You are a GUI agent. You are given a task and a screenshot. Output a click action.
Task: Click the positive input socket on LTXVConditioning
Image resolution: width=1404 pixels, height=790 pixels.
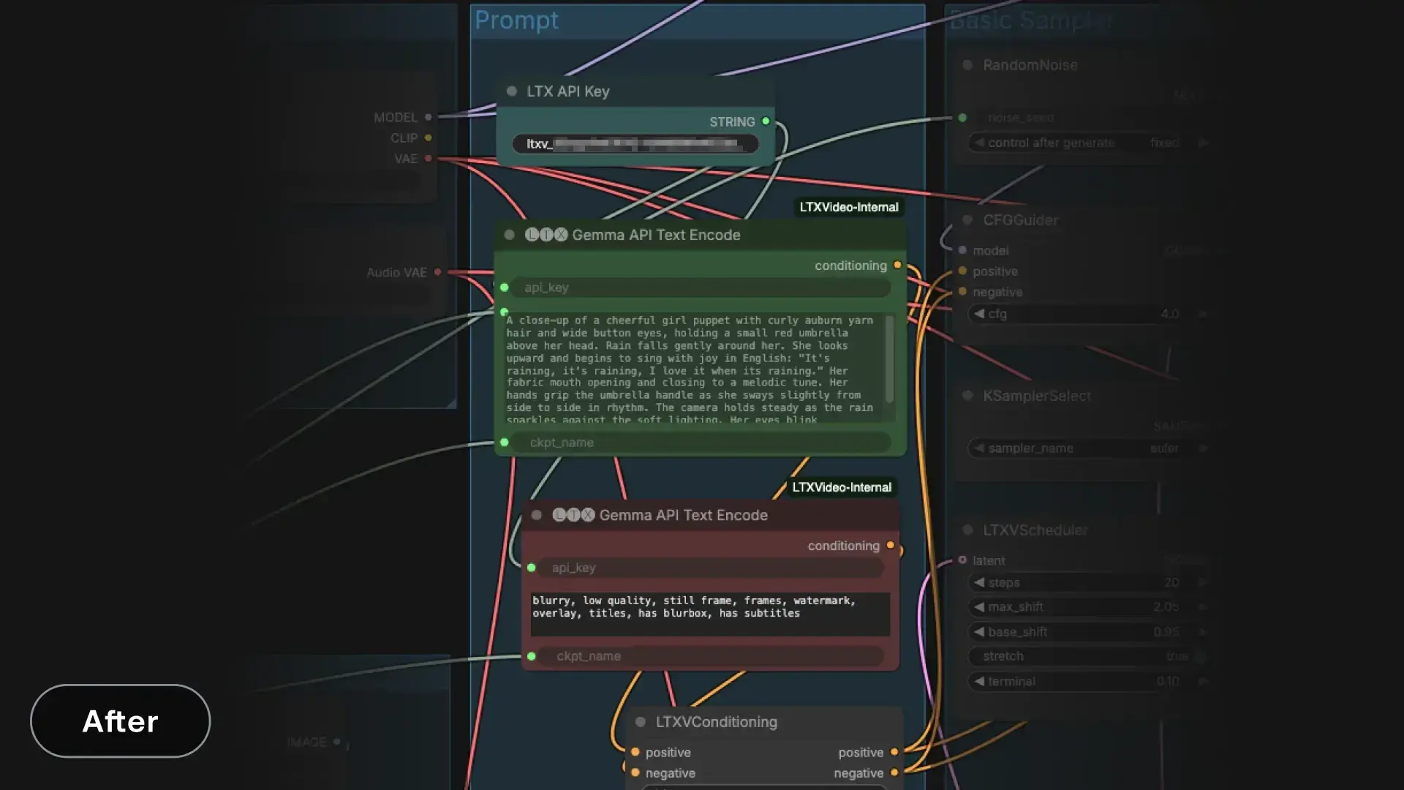(x=635, y=752)
